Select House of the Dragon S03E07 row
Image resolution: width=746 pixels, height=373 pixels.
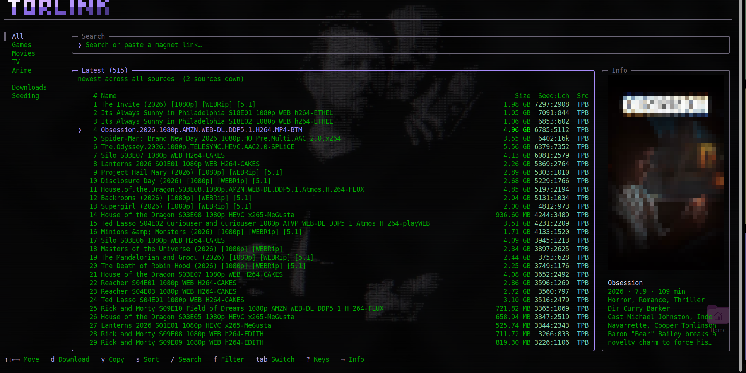pyautogui.click(x=333, y=274)
